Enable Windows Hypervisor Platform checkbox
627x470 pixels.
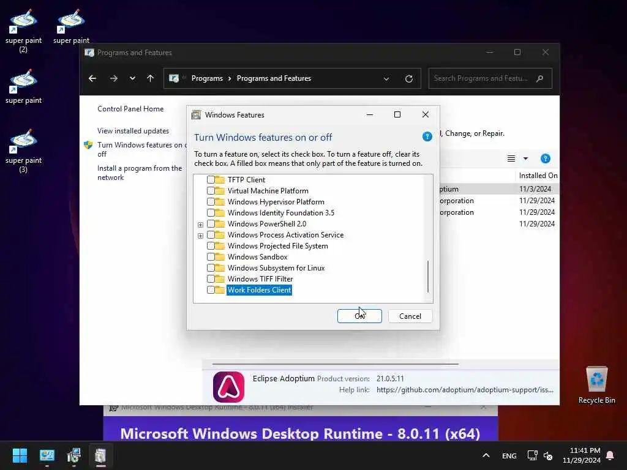(211, 202)
